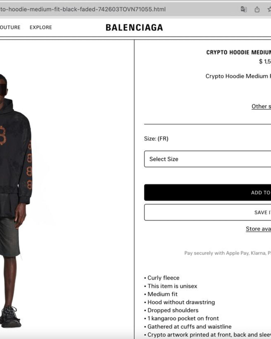
Task: Add the hoodie to cart
Action: tap(208, 192)
